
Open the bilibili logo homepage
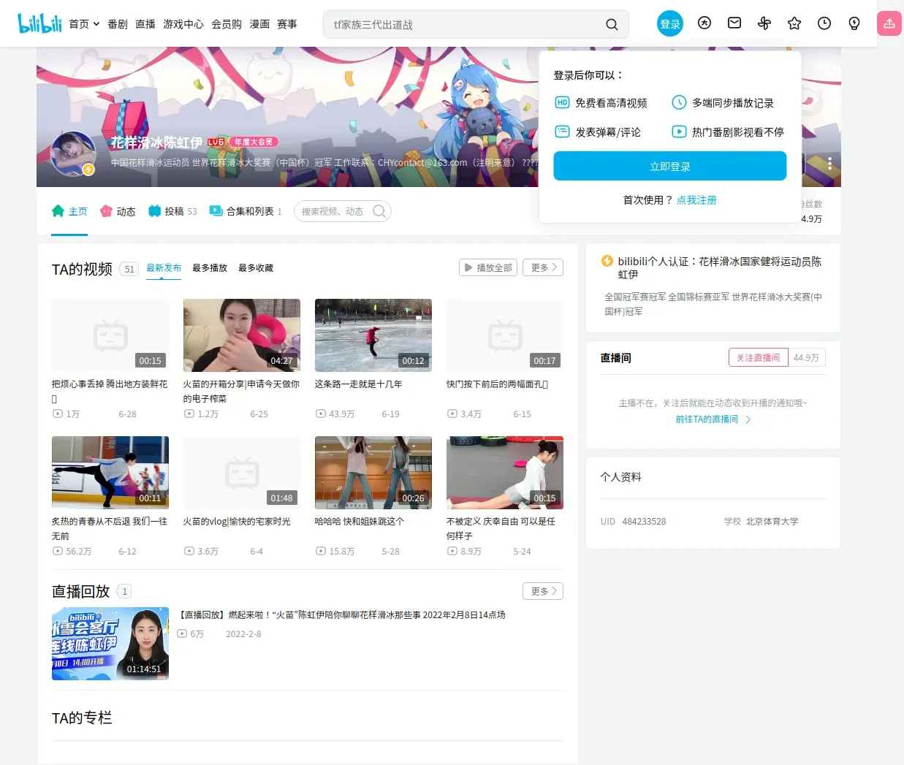point(39,23)
